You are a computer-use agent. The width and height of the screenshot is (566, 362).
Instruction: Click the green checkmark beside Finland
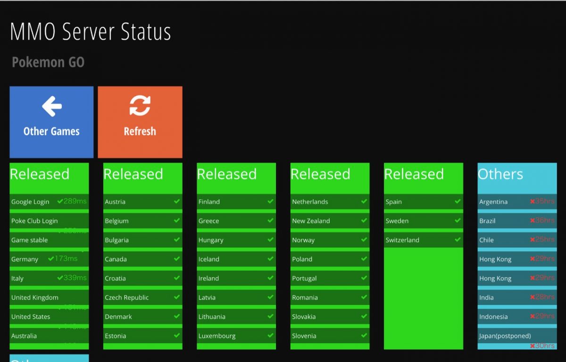coord(270,201)
